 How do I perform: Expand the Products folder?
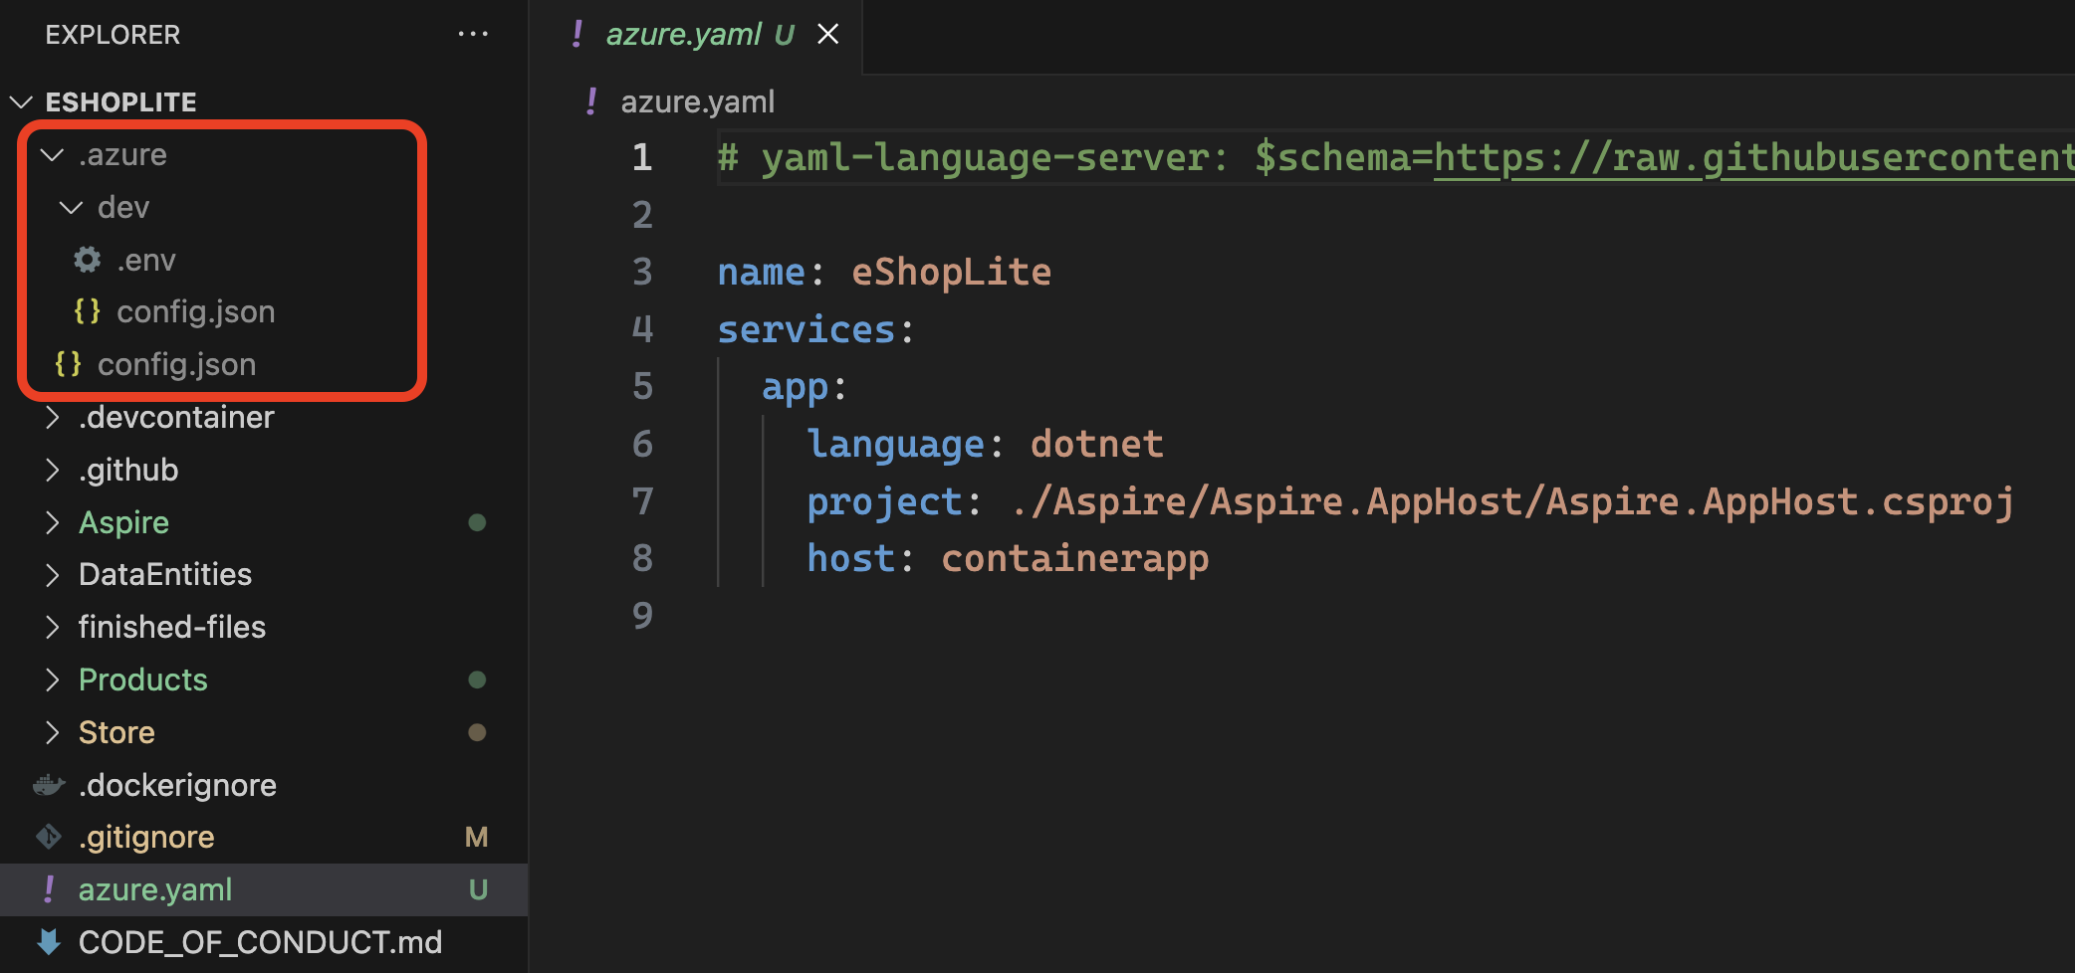point(53,680)
